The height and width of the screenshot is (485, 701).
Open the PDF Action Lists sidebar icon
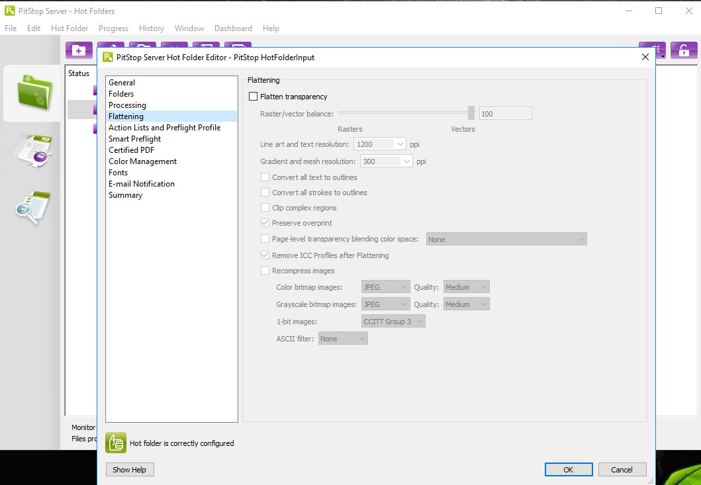click(34, 150)
